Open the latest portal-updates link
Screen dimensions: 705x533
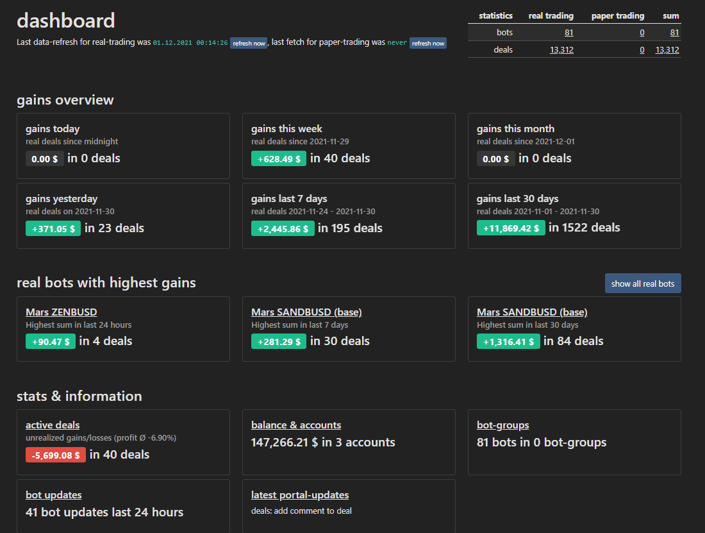[x=300, y=495]
